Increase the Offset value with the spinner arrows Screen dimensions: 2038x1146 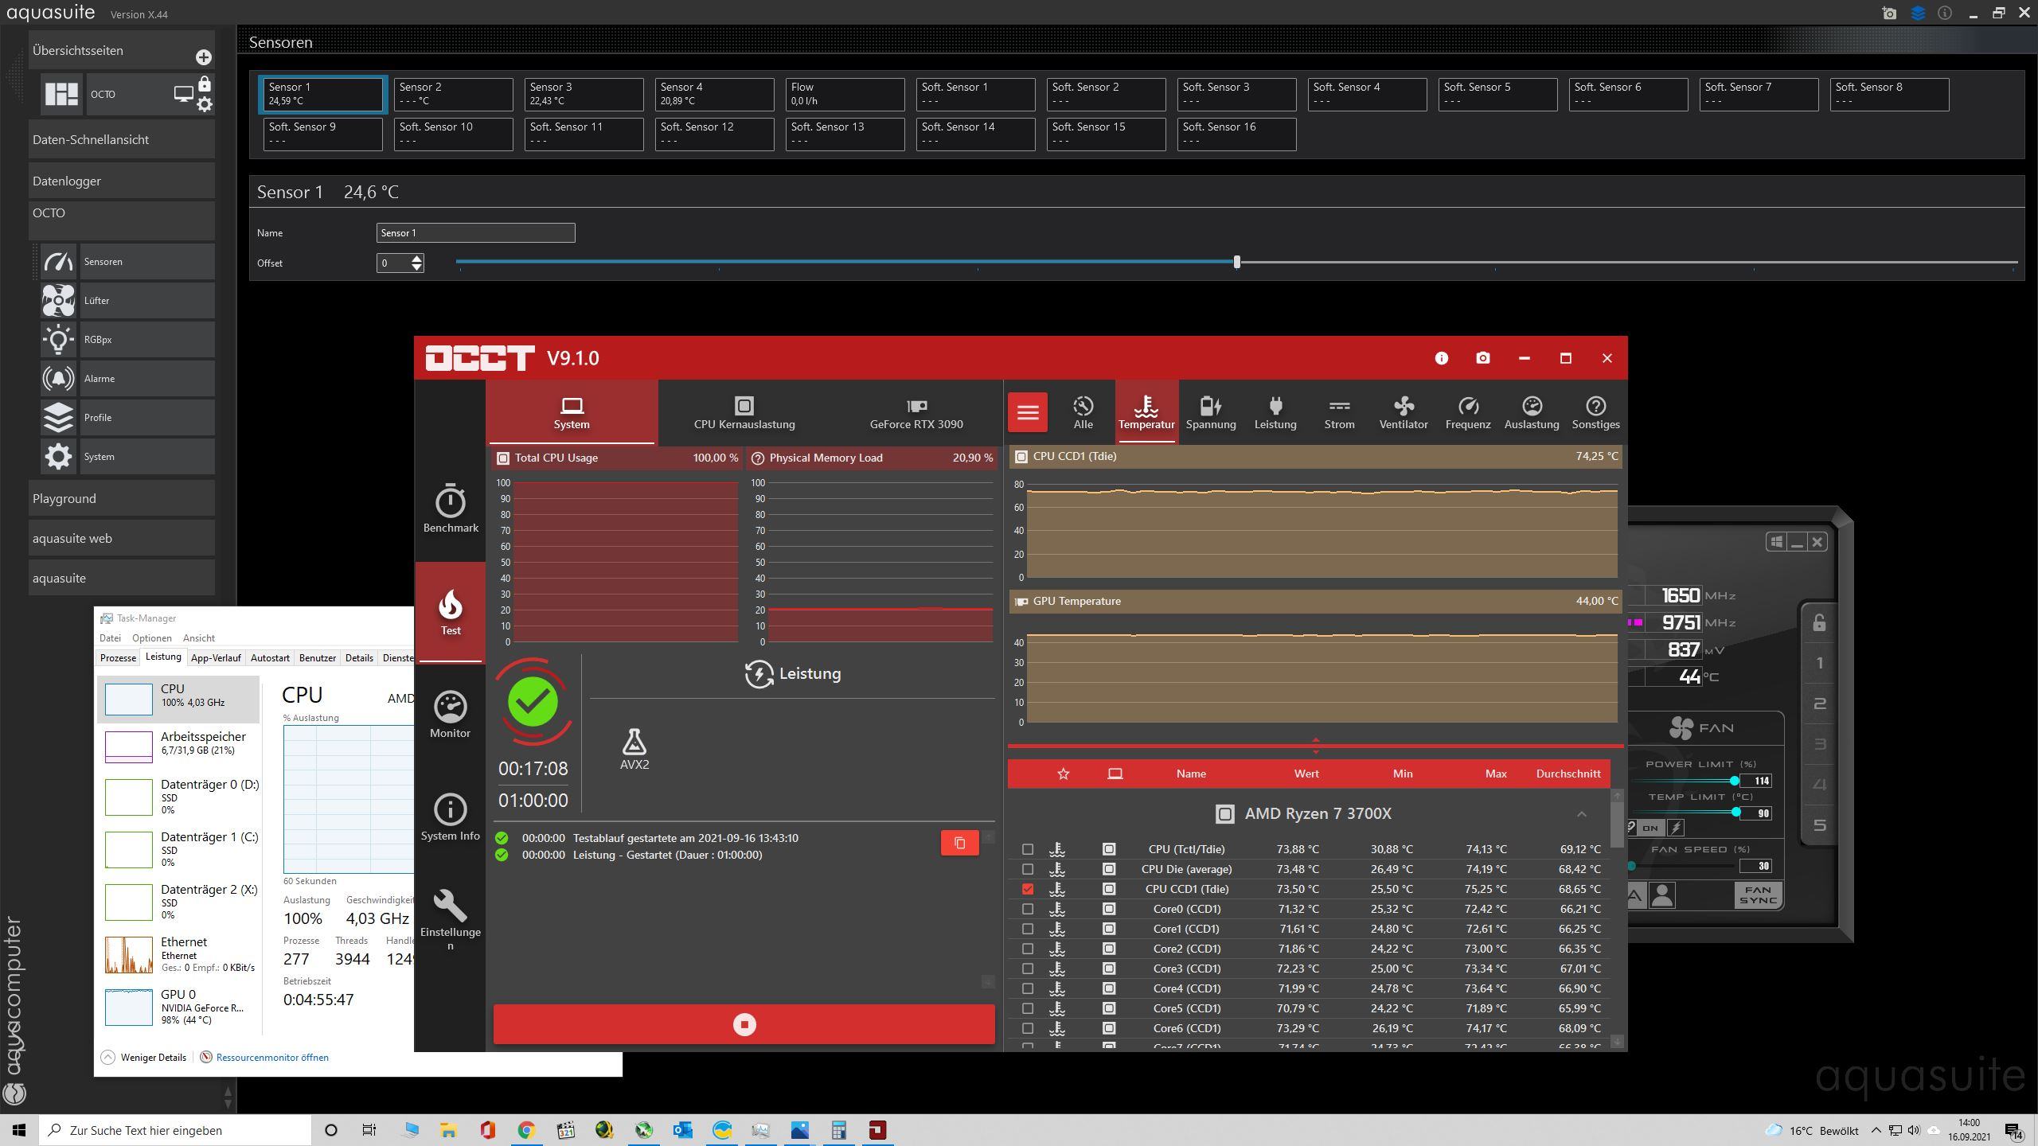pyautogui.click(x=416, y=258)
